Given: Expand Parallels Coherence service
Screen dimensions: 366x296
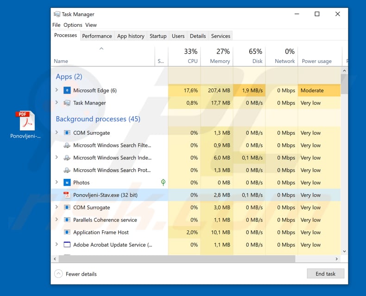Looking at the screenshot, I should (57, 219).
